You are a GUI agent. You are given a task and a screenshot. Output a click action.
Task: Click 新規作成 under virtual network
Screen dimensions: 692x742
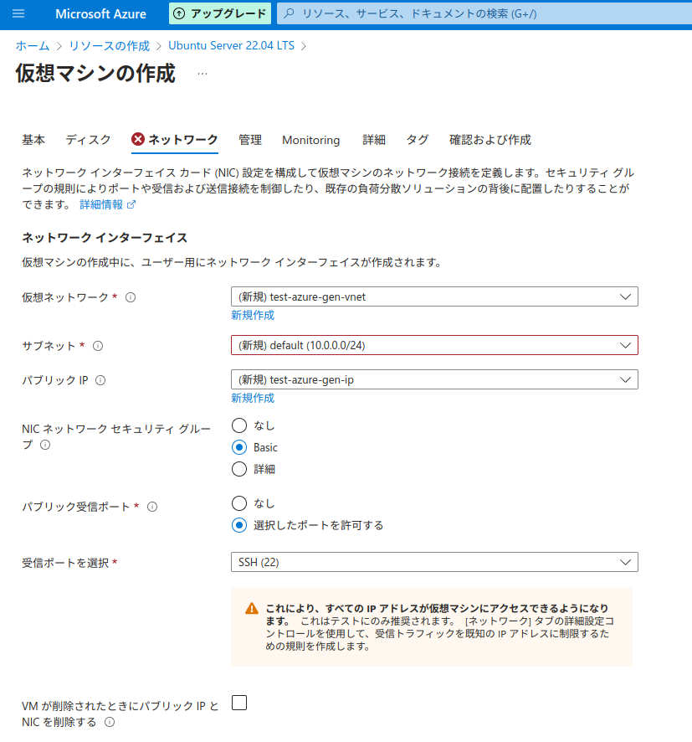point(253,315)
